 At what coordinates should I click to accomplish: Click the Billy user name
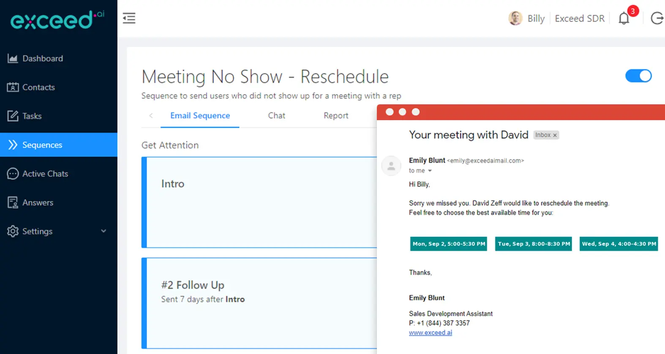click(x=536, y=19)
